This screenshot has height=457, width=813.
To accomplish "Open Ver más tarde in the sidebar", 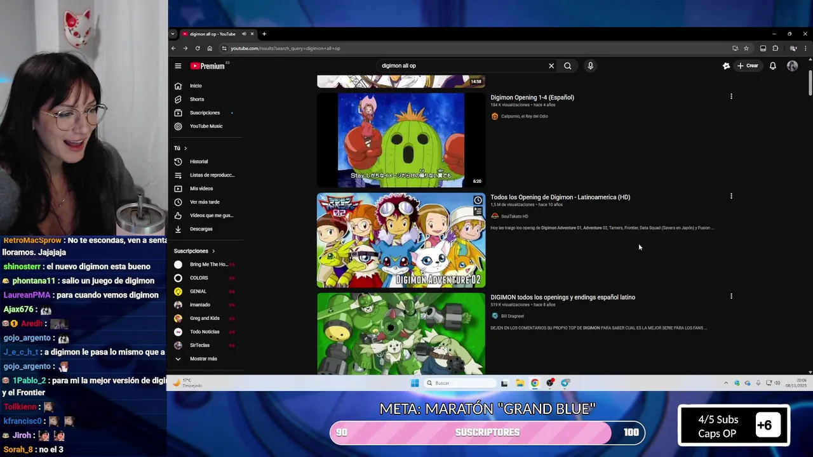I will click(x=205, y=202).
